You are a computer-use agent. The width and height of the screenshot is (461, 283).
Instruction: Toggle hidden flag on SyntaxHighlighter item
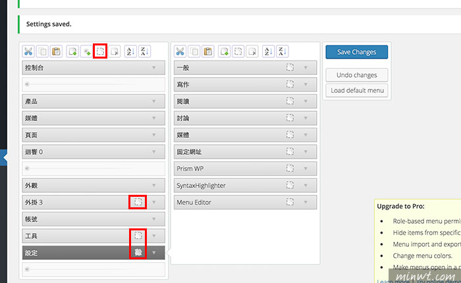pyautogui.click(x=290, y=185)
